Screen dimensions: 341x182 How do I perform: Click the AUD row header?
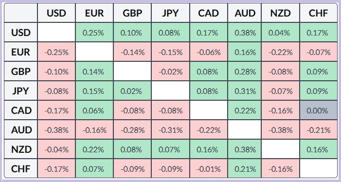(x=21, y=130)
